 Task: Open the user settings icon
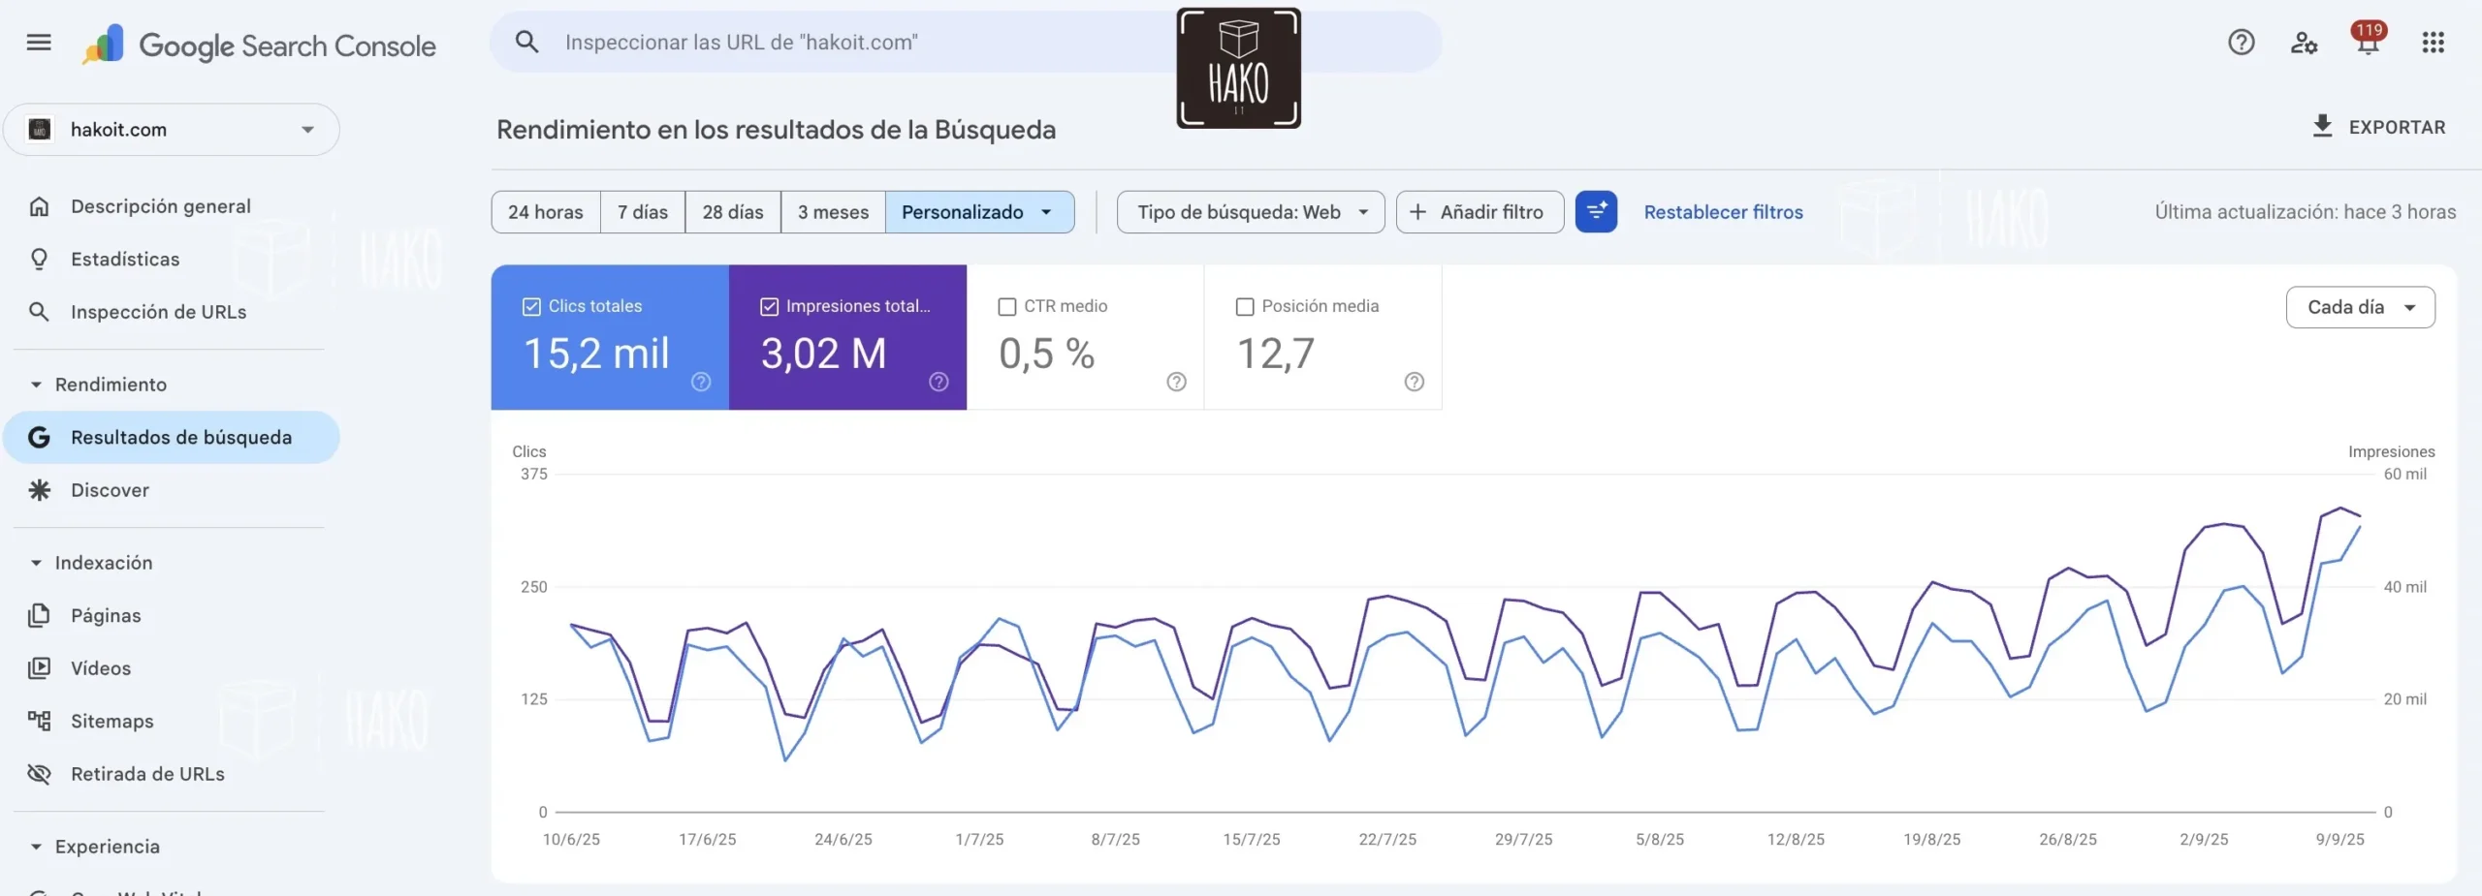(x=2304, y=43)
